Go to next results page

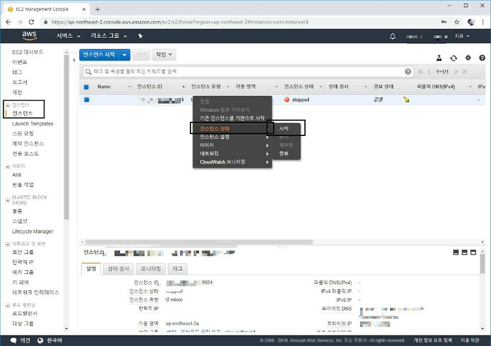456,72
